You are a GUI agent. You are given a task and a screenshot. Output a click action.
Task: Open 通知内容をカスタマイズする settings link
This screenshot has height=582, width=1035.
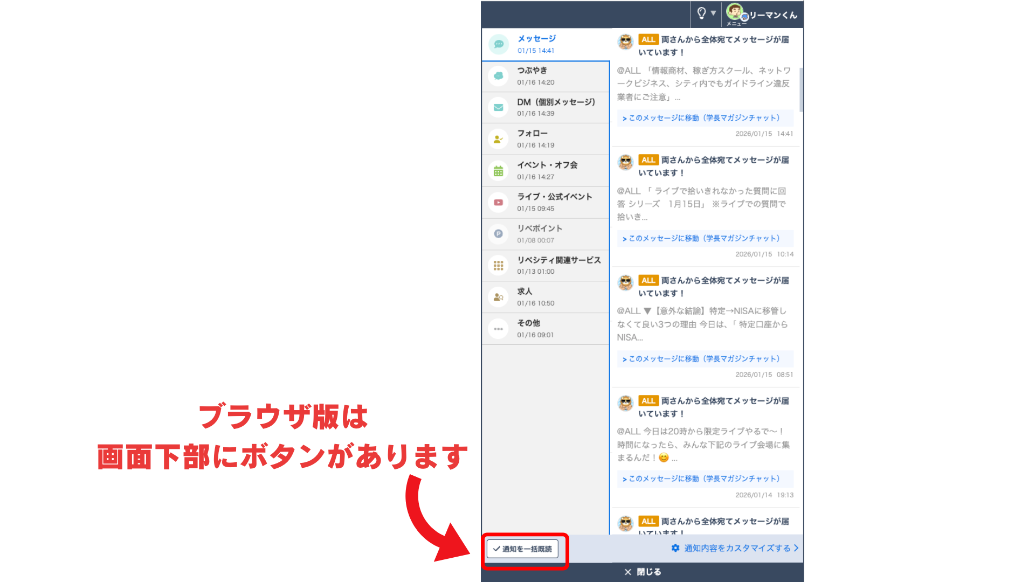click(x=735, y=548)
